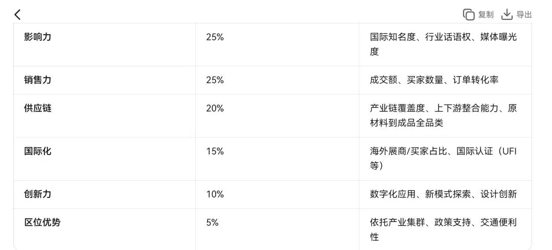Click the 5% weight cell for 区位优势

tap(278, 229)
